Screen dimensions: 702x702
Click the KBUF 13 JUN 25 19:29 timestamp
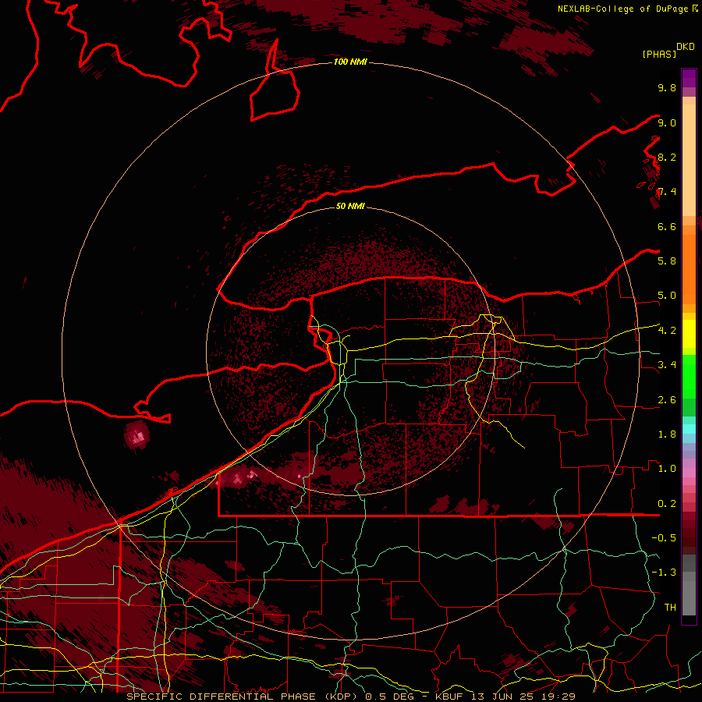505,697
